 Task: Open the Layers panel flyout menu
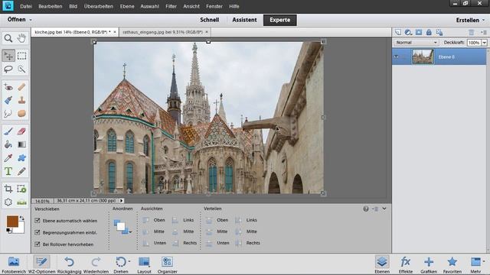483,32
